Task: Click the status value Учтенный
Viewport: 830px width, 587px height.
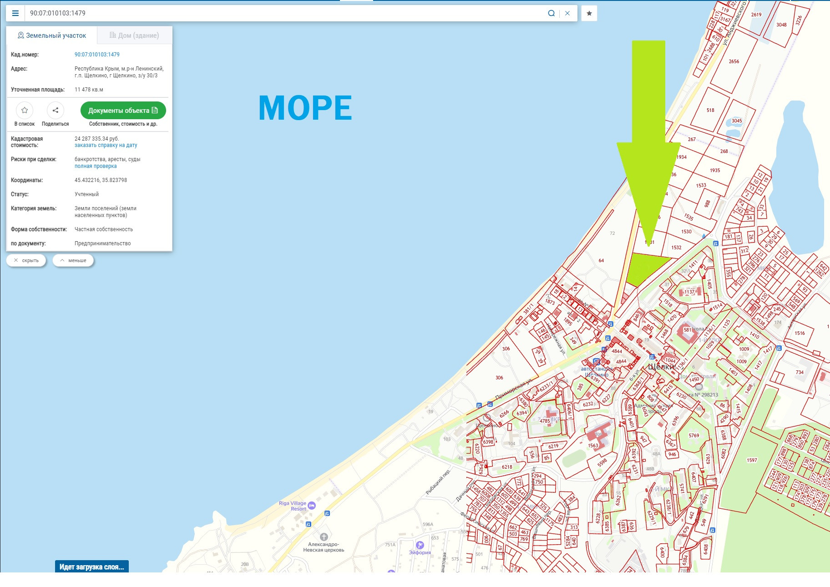Action: (x=86, y=194)
